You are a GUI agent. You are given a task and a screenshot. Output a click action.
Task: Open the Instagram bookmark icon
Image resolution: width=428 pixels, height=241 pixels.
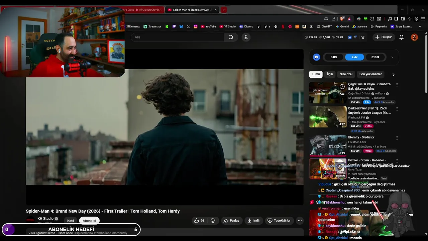(x=196, y=26)
